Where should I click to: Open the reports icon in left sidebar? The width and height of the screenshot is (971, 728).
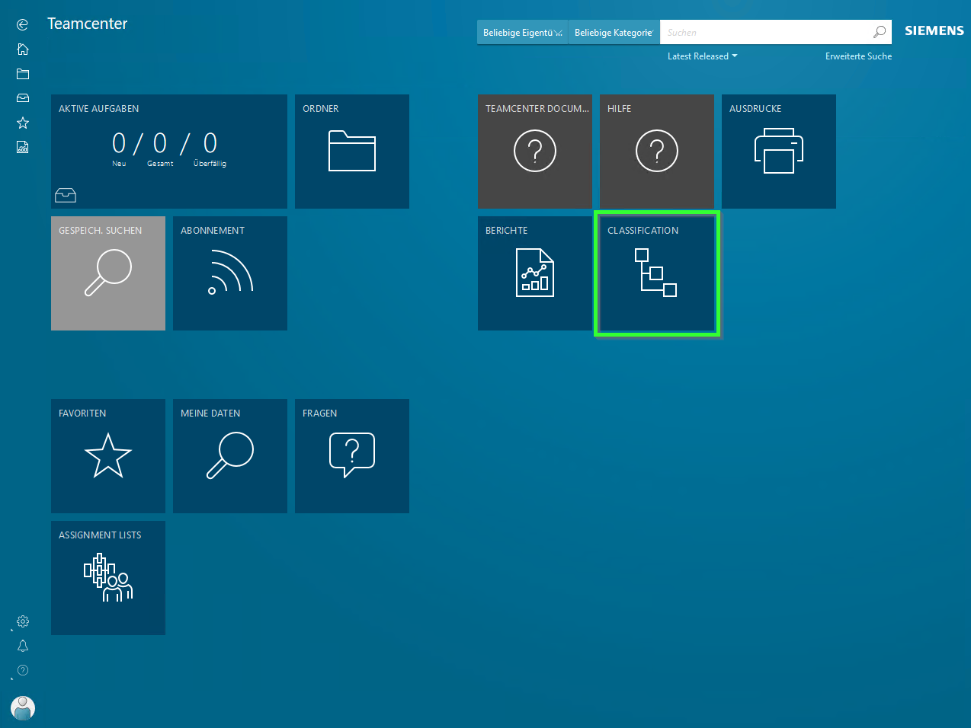pos(22,147)
